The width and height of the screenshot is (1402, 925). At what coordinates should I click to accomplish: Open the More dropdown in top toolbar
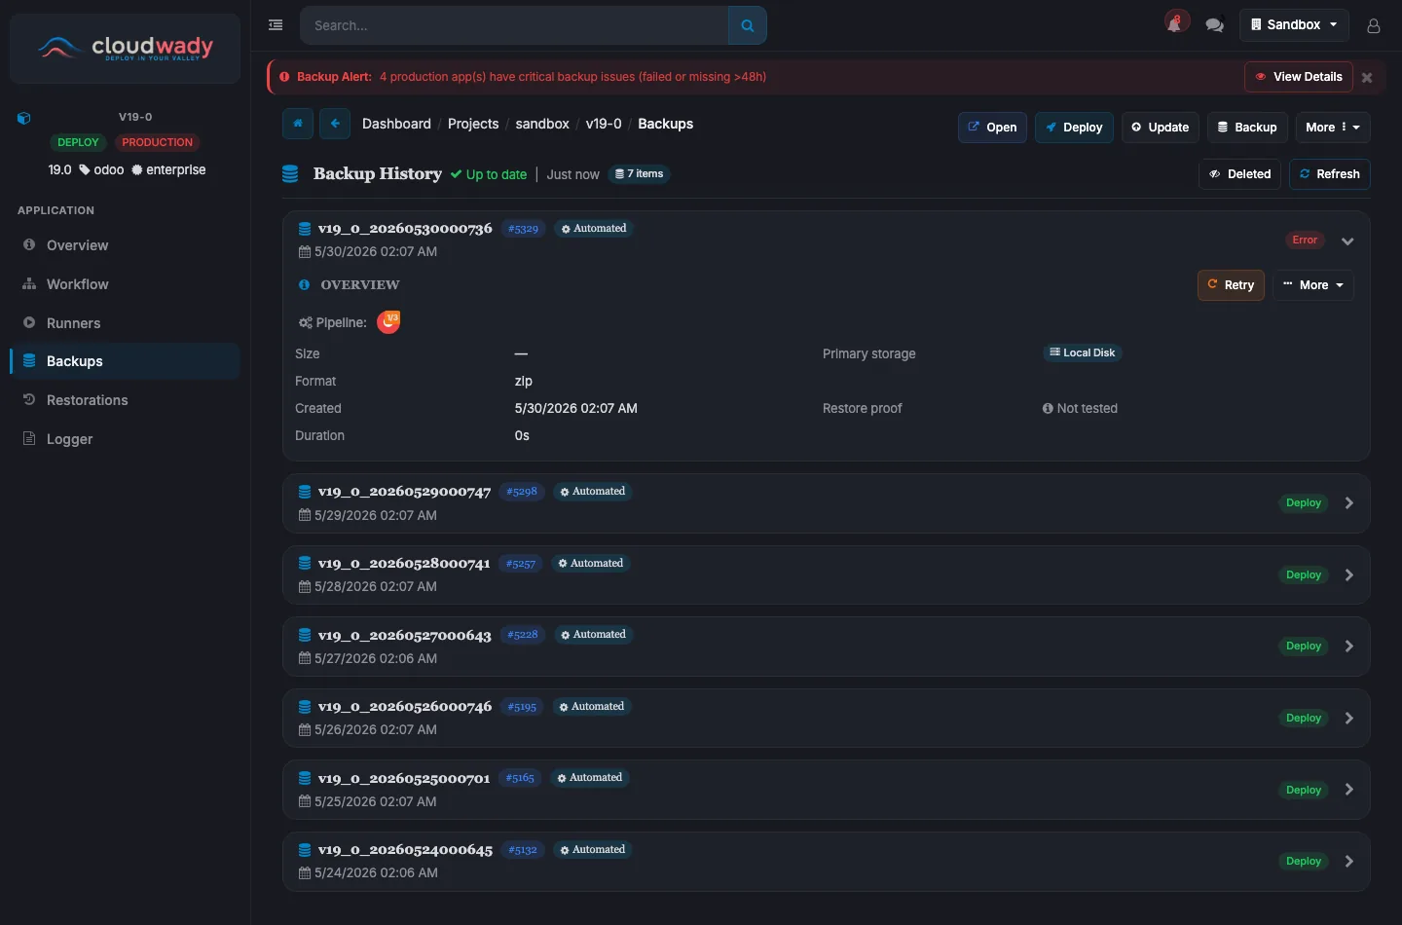pyautogui.click(x=1333, y=128)
